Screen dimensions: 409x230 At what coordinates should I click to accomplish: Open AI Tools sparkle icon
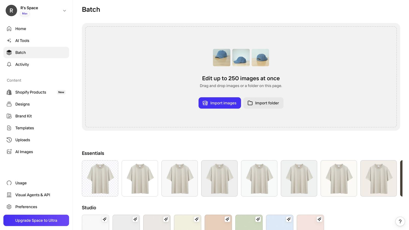click(x=9, y=41)
